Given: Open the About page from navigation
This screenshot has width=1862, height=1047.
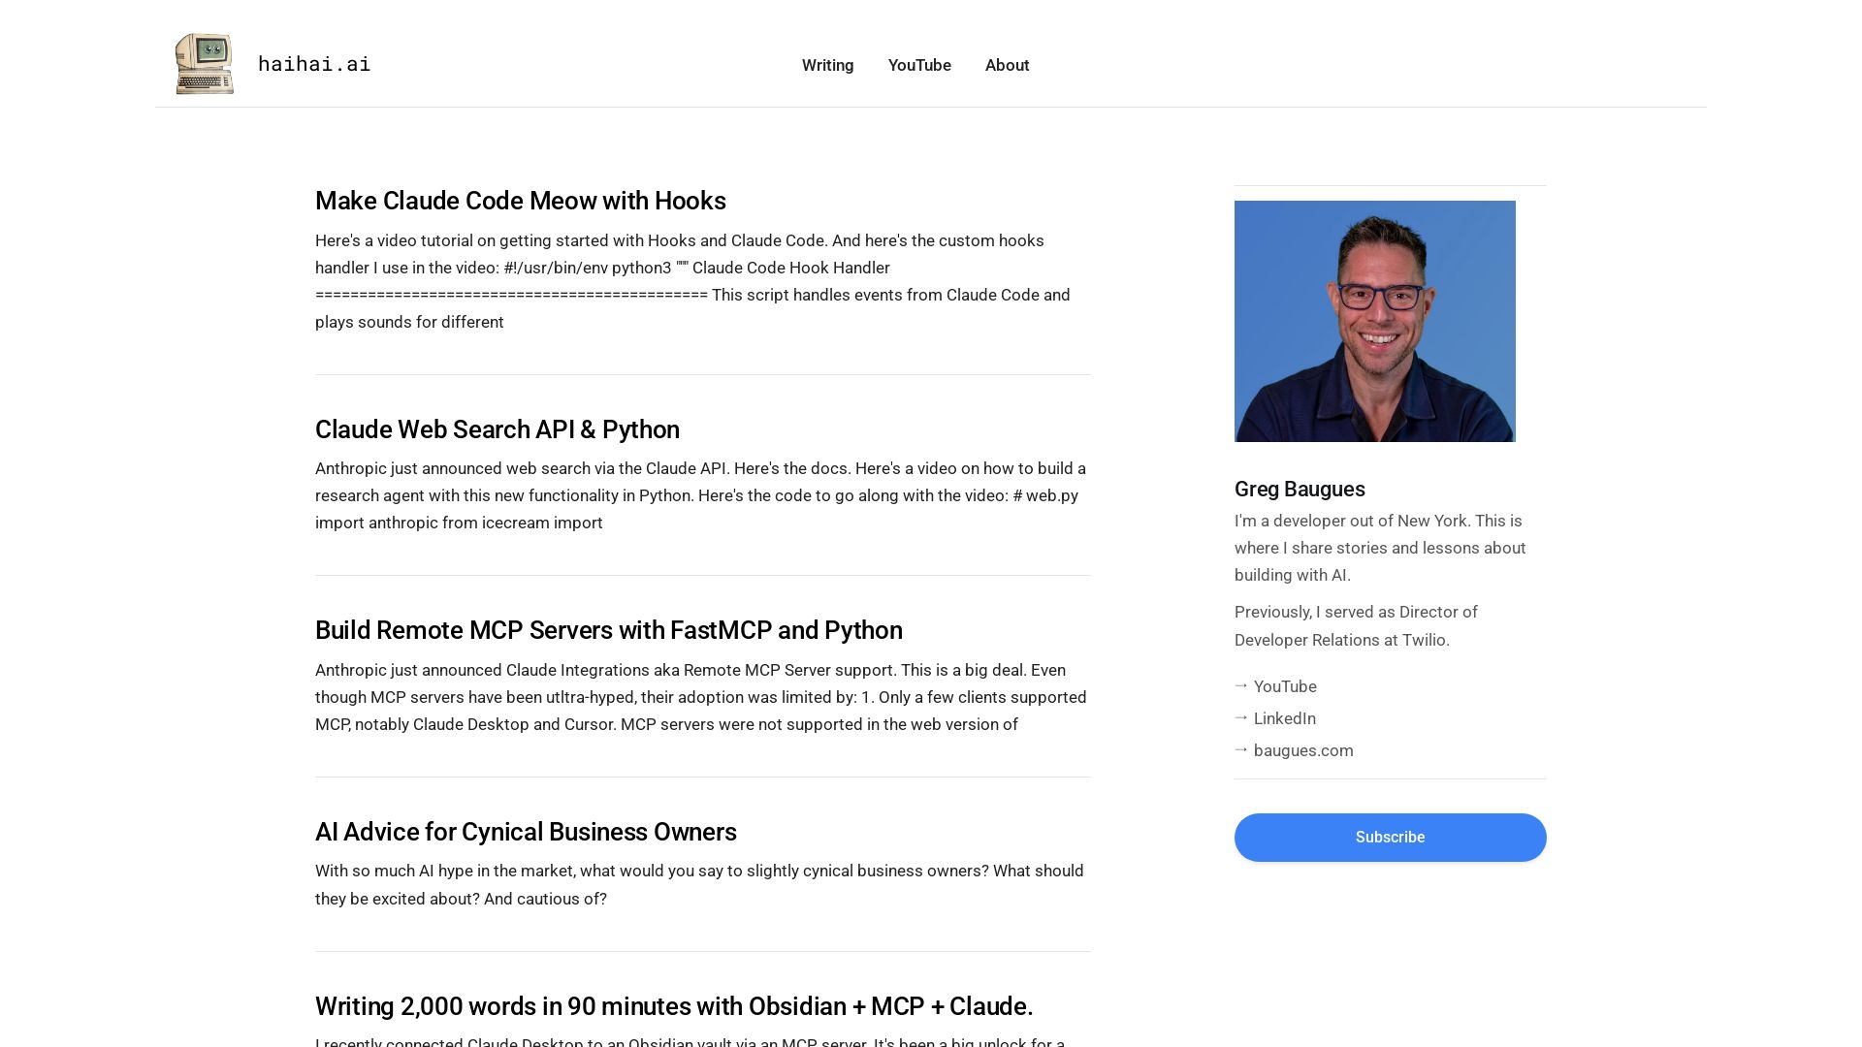Looking at the screenshot, I should pyautogui.click(x=1007, y=65).
